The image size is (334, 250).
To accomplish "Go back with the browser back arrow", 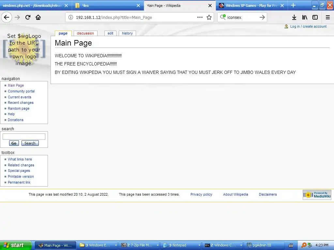I will point(7,17).
